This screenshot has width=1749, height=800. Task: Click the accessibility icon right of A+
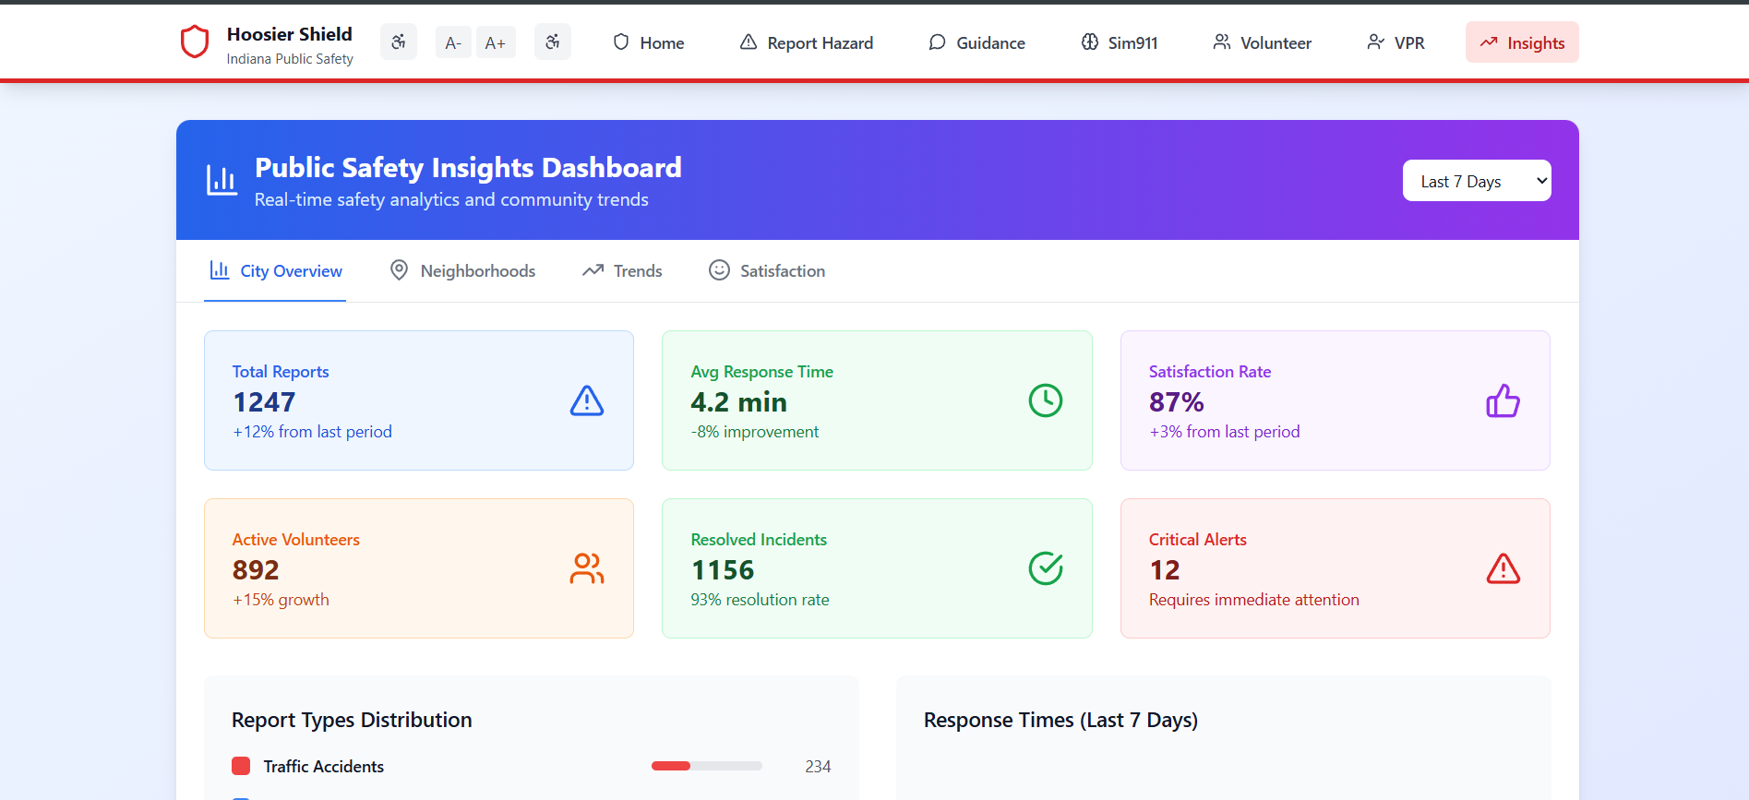553,42
